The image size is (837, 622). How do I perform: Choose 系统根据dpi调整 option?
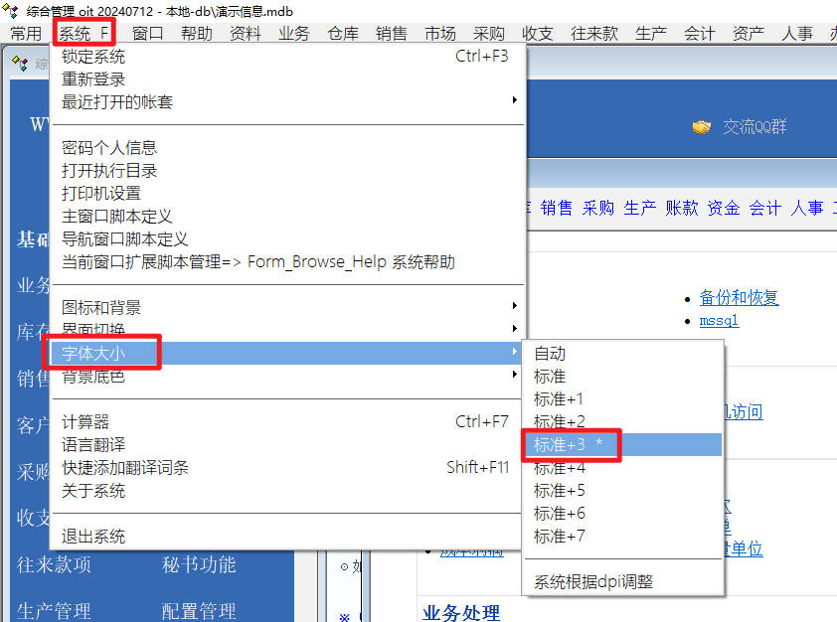pos(593,581)
